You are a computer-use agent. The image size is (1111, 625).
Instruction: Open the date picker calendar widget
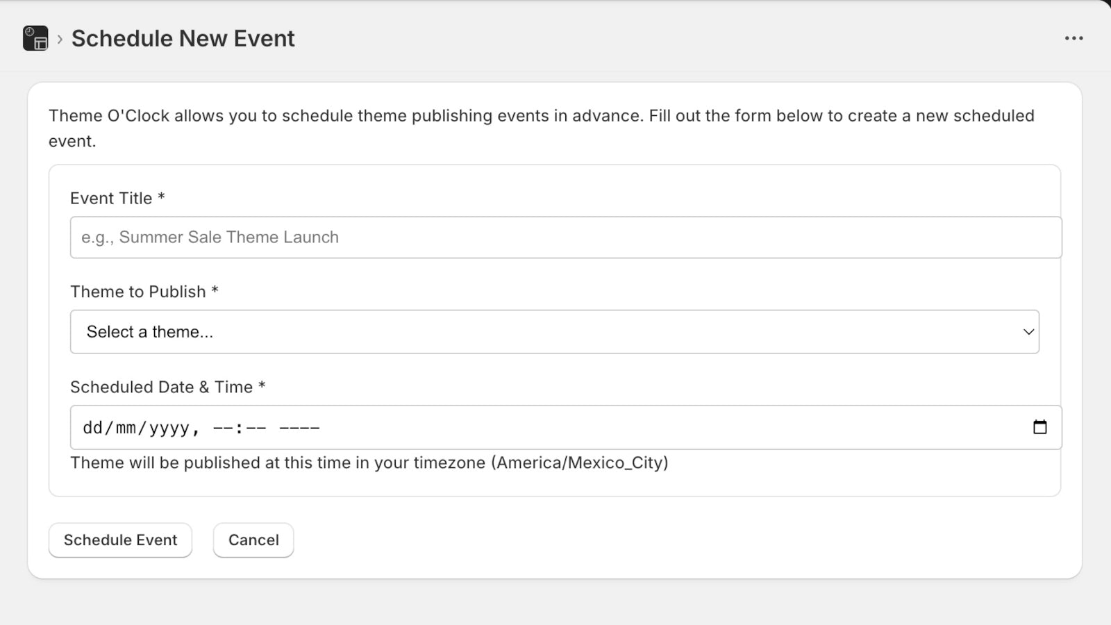point(1039,428)
